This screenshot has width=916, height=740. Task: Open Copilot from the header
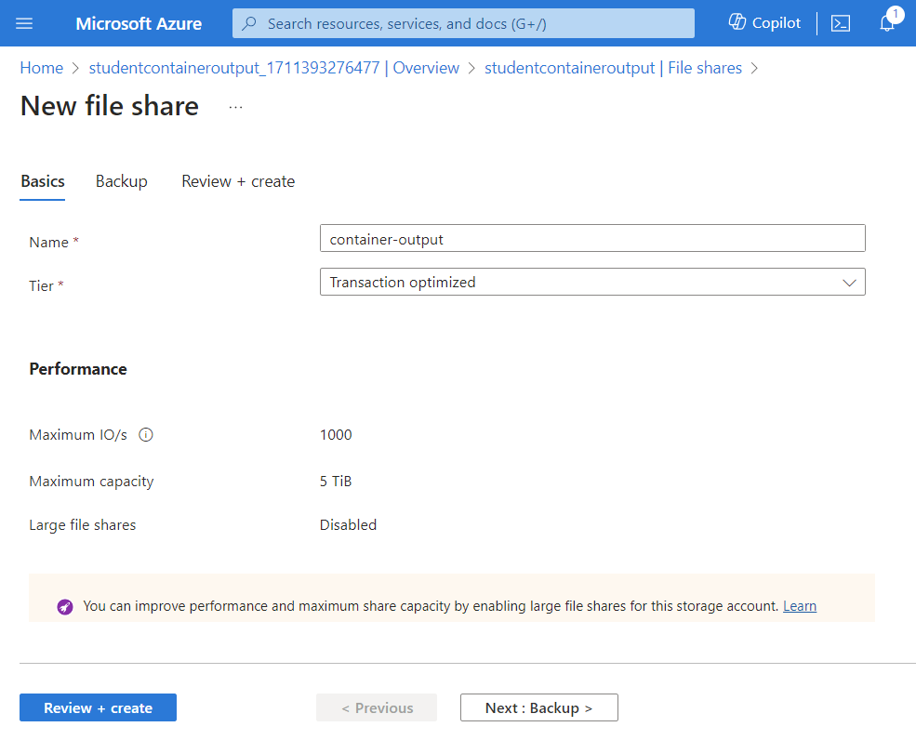pos(764,23)
